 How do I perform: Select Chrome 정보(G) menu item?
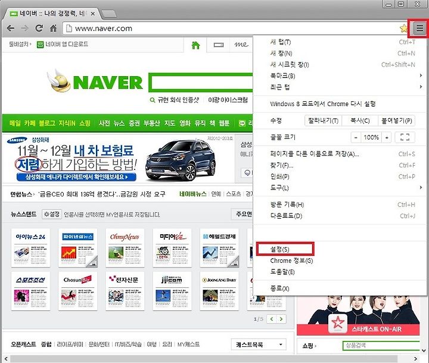(x=339, y=260)
